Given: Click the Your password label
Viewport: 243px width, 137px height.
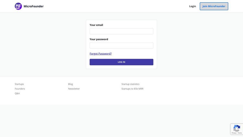Looking at the screenshot, I should tap(99, 39).
